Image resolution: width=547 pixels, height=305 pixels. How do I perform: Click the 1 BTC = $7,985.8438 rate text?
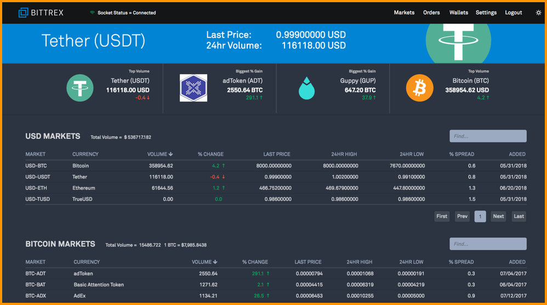tap(185, 245)
